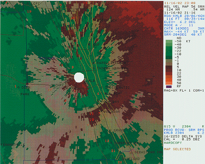Click the COF station marker circle

[x=89, y=44]
